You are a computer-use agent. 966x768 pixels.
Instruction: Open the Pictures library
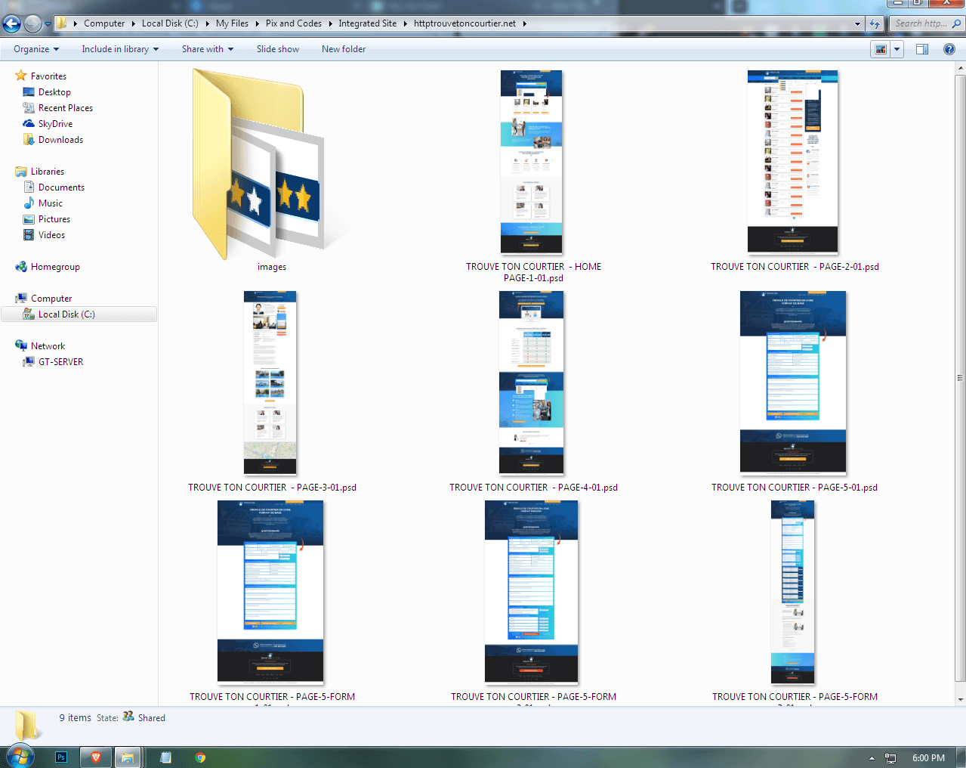tap(47, 219)
